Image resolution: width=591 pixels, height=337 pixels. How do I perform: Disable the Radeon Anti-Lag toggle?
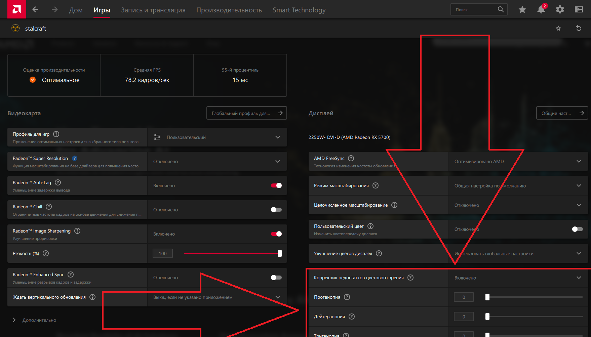click(x=276, y=185)
